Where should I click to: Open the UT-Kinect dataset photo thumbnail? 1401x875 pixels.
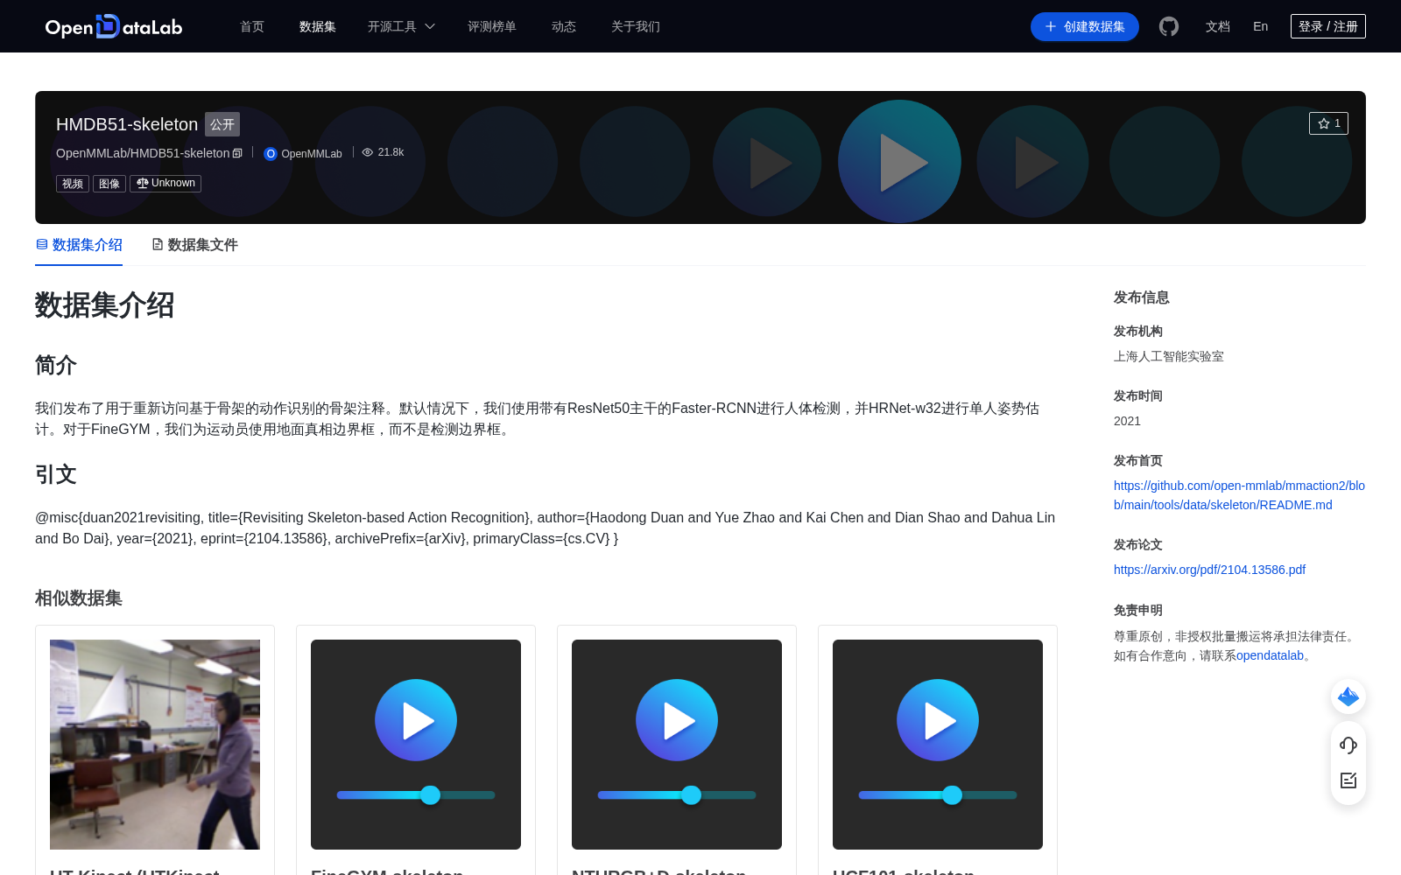click(x=155, y=745)
